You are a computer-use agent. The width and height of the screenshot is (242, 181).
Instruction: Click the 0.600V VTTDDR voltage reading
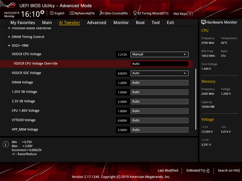coord(122,121)
